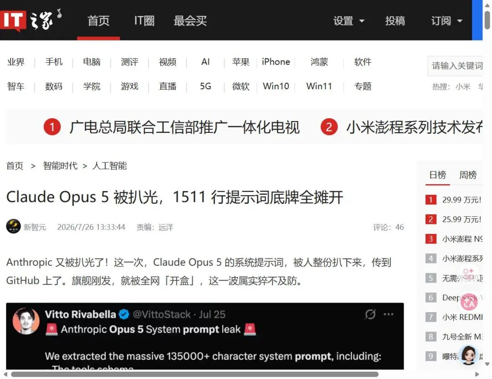Click the Grok icon in the tweet
The image size is (492, 379).
[x=370, y=314]
